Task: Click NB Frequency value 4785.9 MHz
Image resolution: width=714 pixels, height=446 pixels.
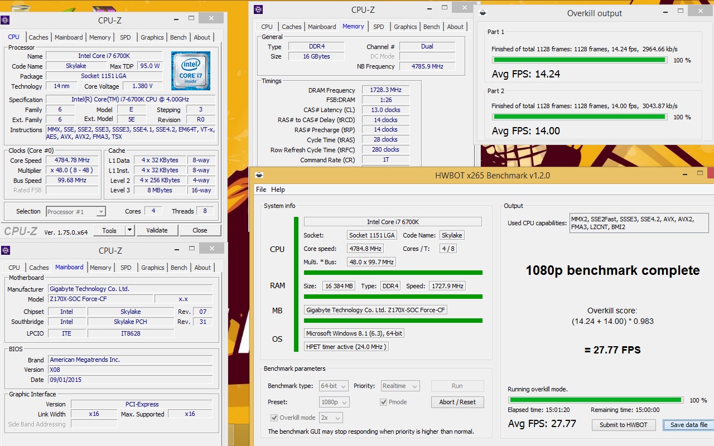Action: tap(427, 66)
